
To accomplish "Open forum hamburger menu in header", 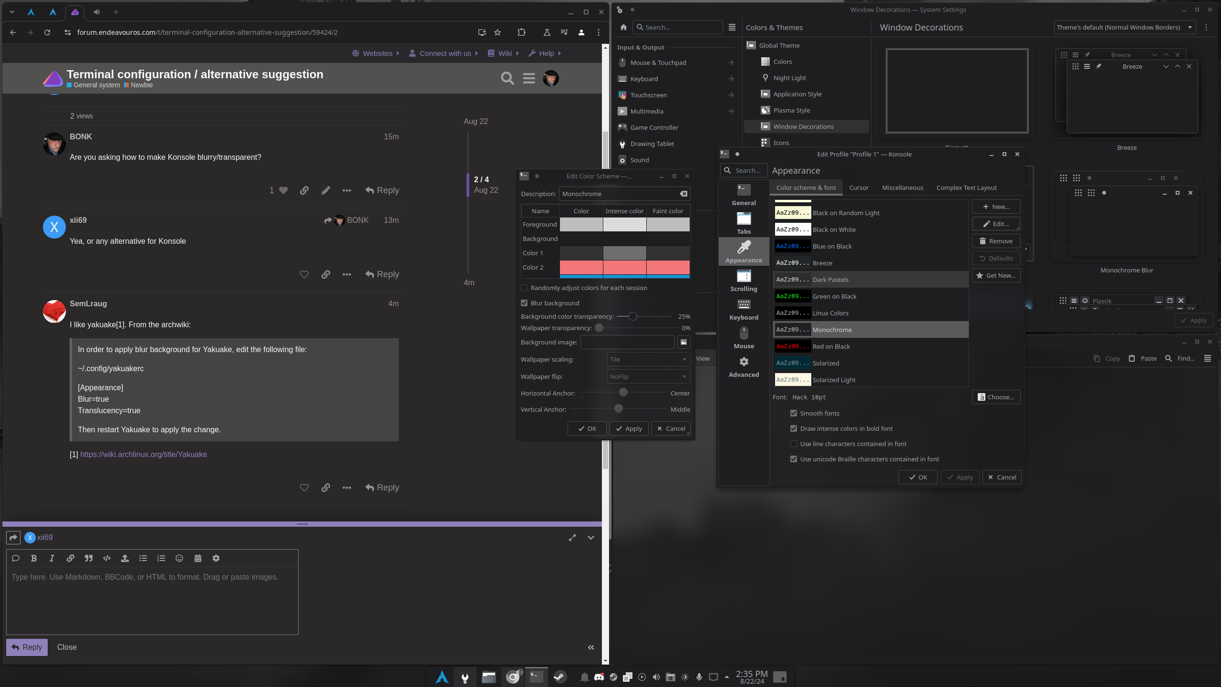I will pos(529,78).
